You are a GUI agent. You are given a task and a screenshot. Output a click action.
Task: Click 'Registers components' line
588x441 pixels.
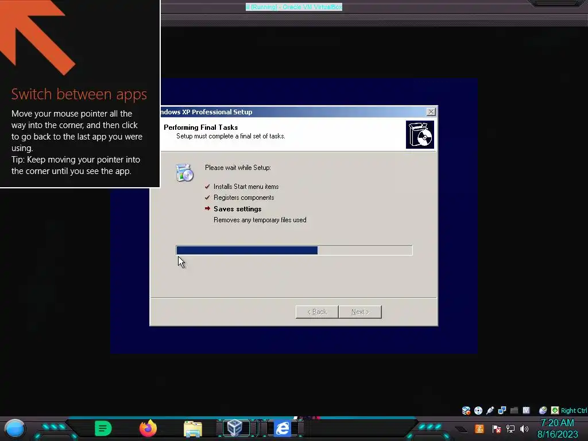(x=243, y=198)
